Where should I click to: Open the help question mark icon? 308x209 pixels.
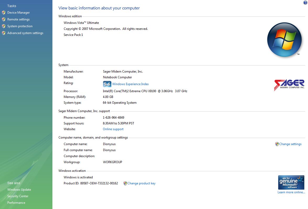tap(305, 2)
